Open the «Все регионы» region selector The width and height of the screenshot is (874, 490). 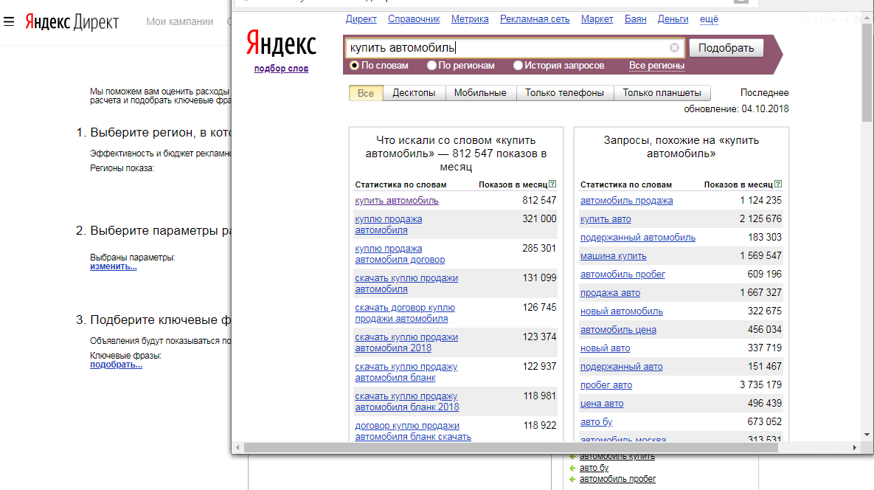(x=656, y=66)
